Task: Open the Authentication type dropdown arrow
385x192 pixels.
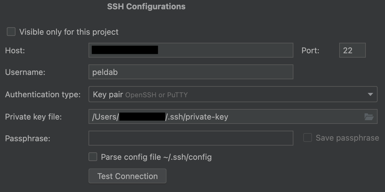Action: click(370, 94)
